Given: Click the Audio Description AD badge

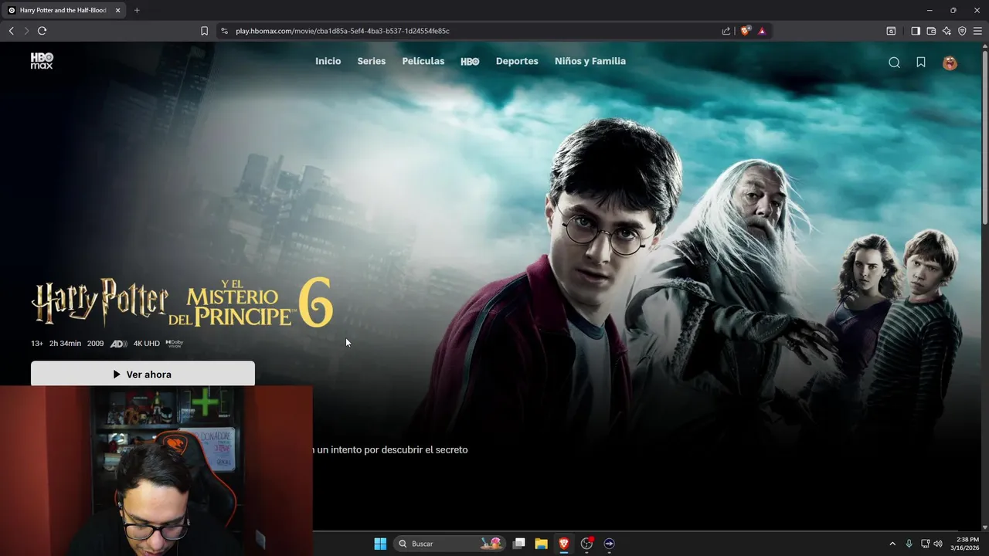Looking at the screenshot, I should [x=118, y=344].
